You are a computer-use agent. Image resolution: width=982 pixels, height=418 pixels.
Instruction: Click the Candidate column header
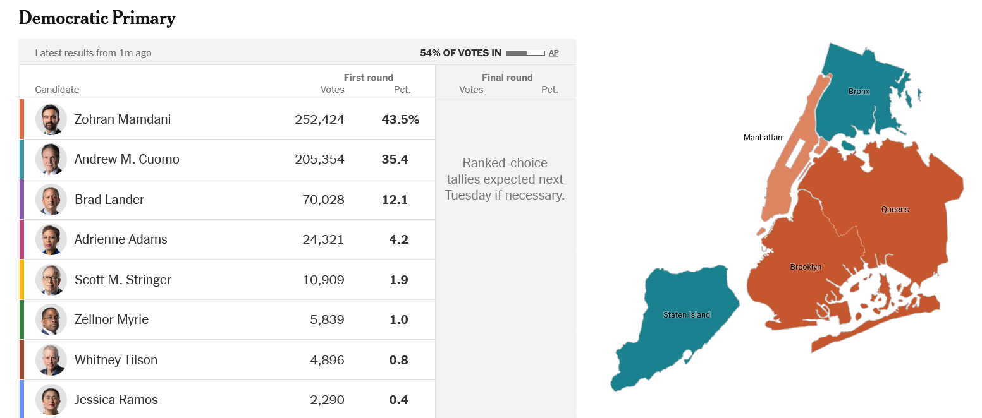pyautogui.click(x=57, y=90)
